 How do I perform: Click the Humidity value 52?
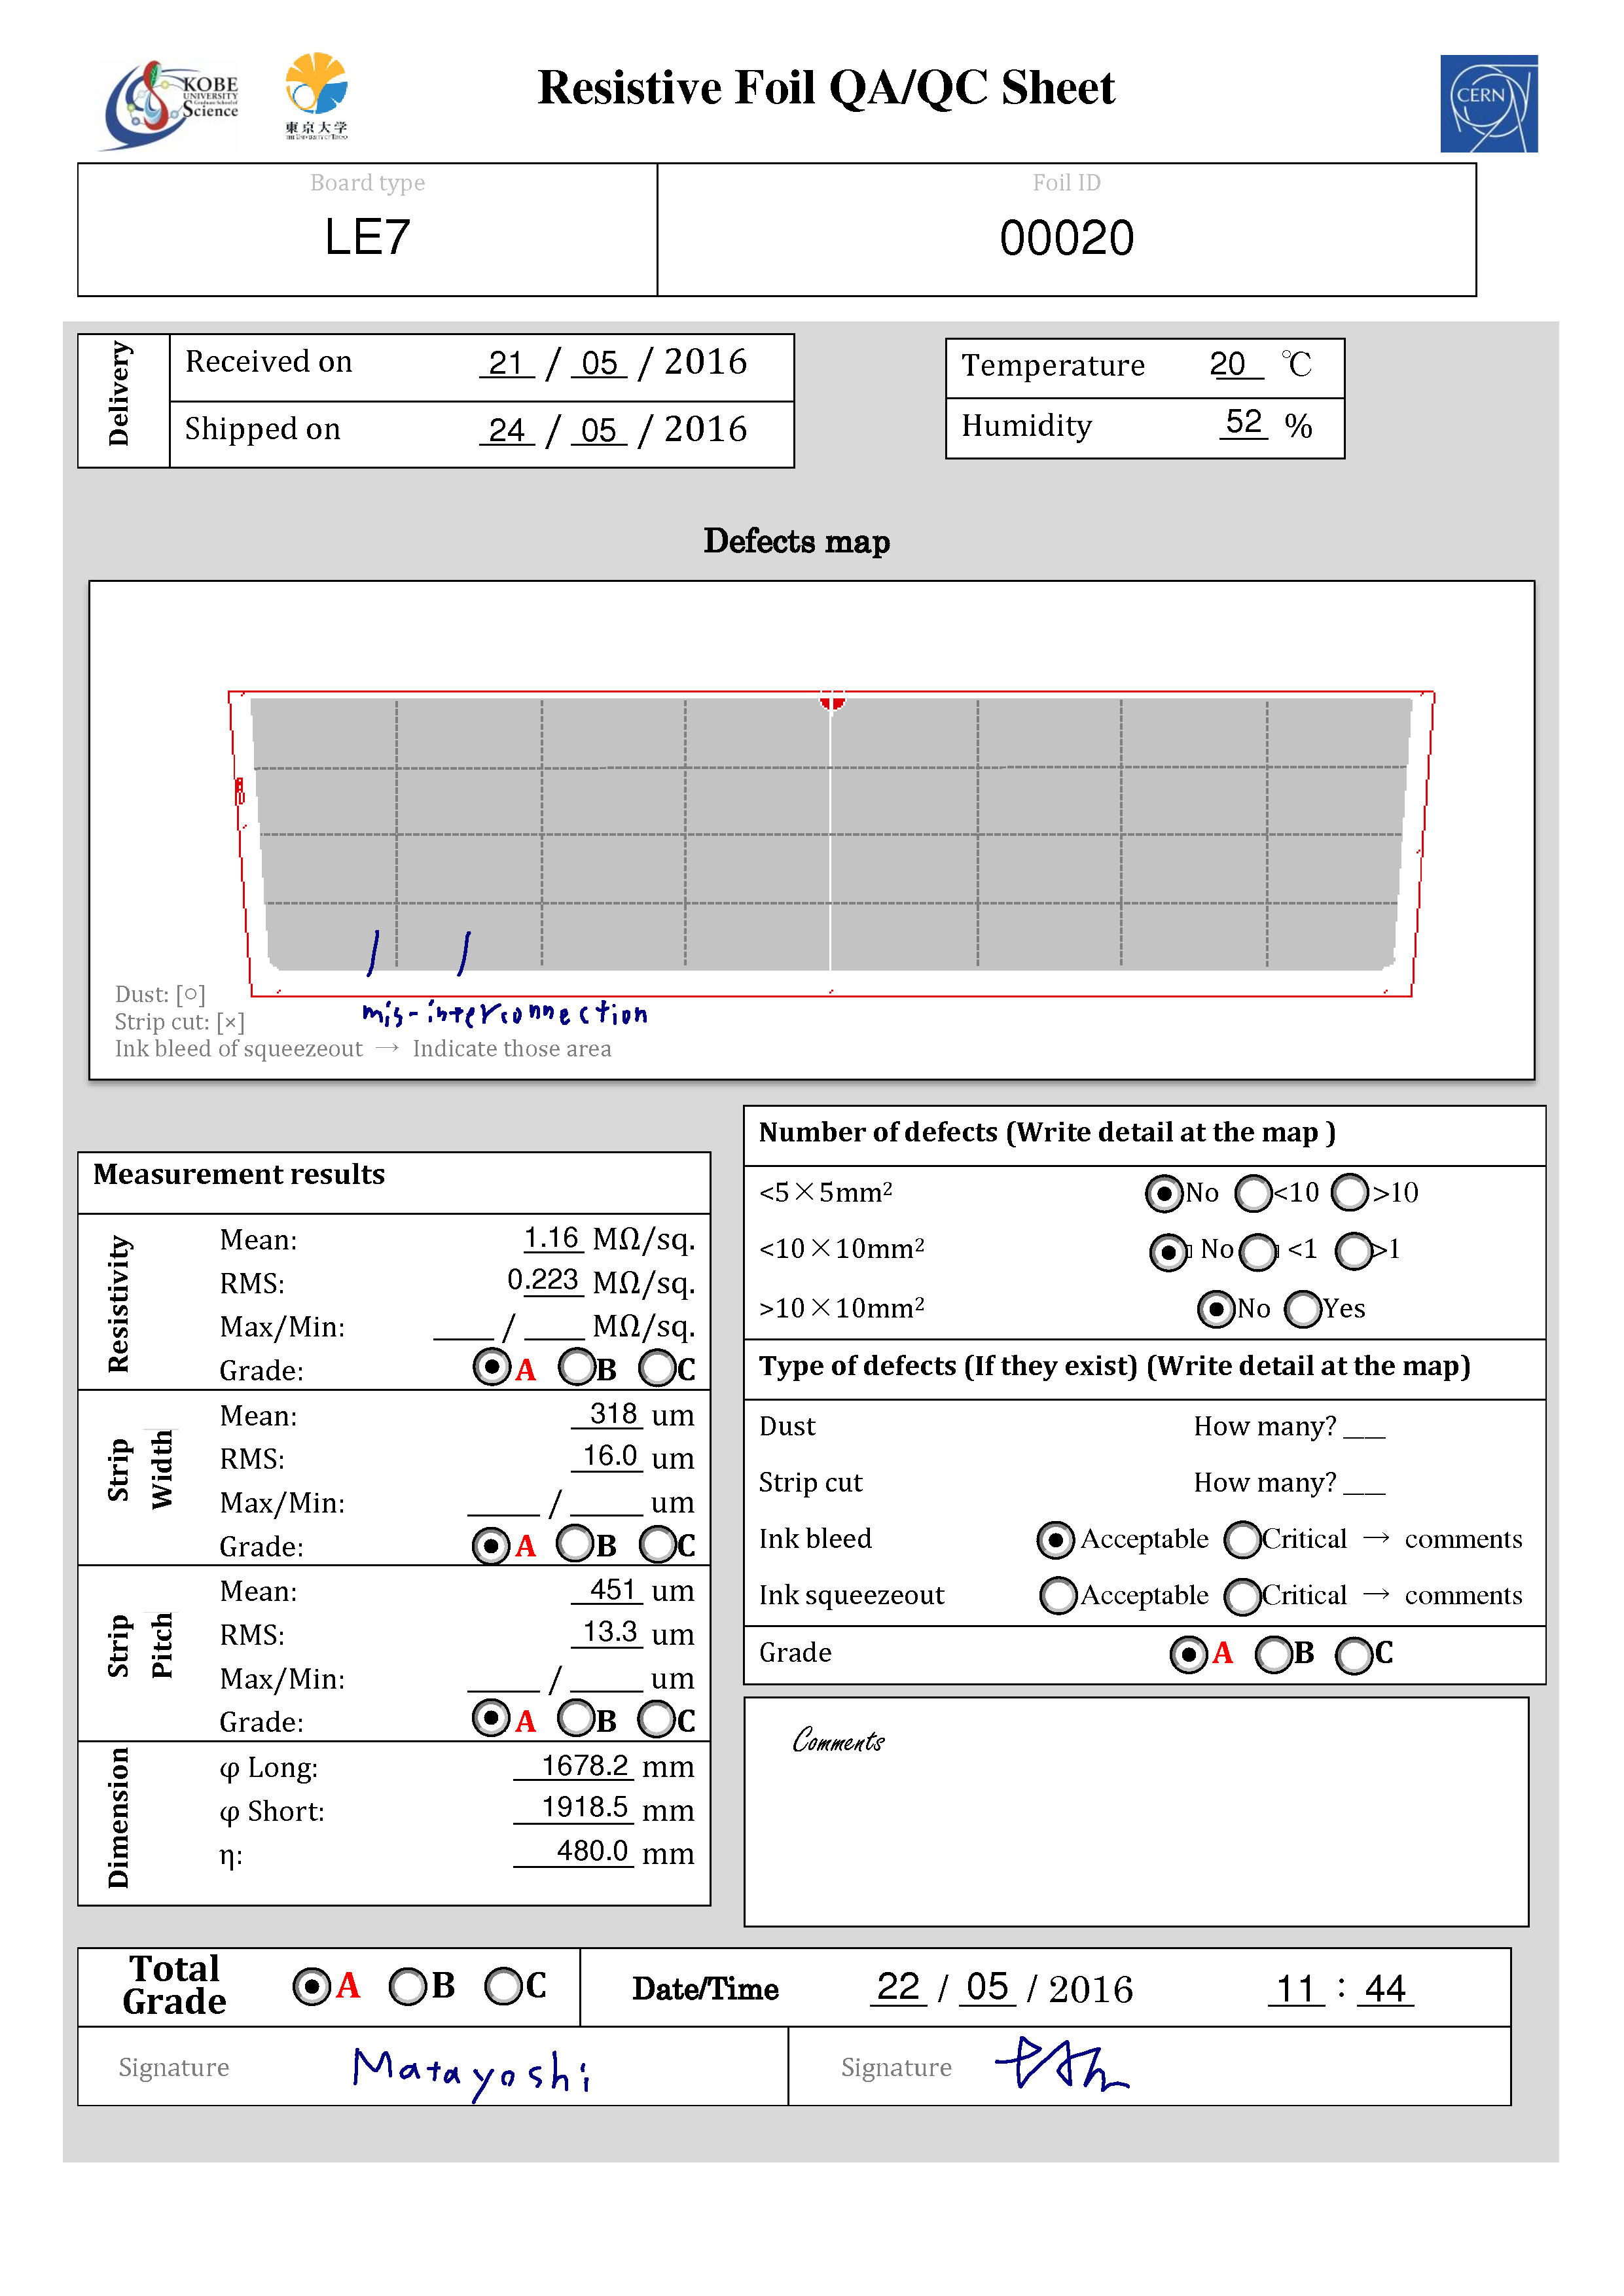[x=1244, y=422]
